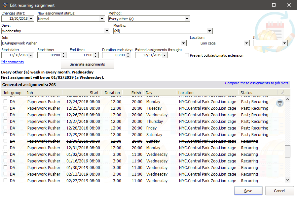Click the Generate assignments button

coord(87,64)
